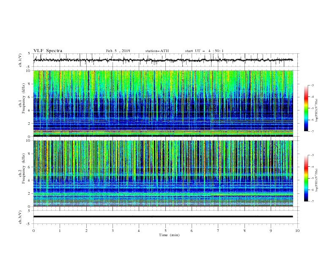Click the time axis tick label "9"

271,231
